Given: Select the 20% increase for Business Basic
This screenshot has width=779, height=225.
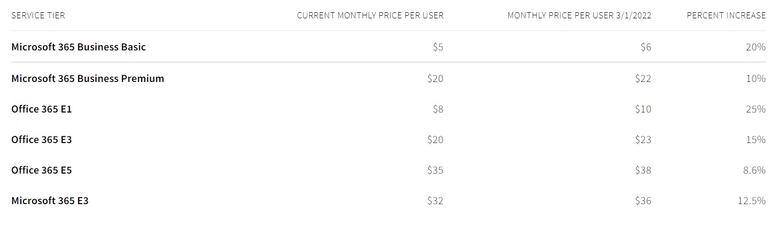Looking at the screenshot, I should point(756,47).
